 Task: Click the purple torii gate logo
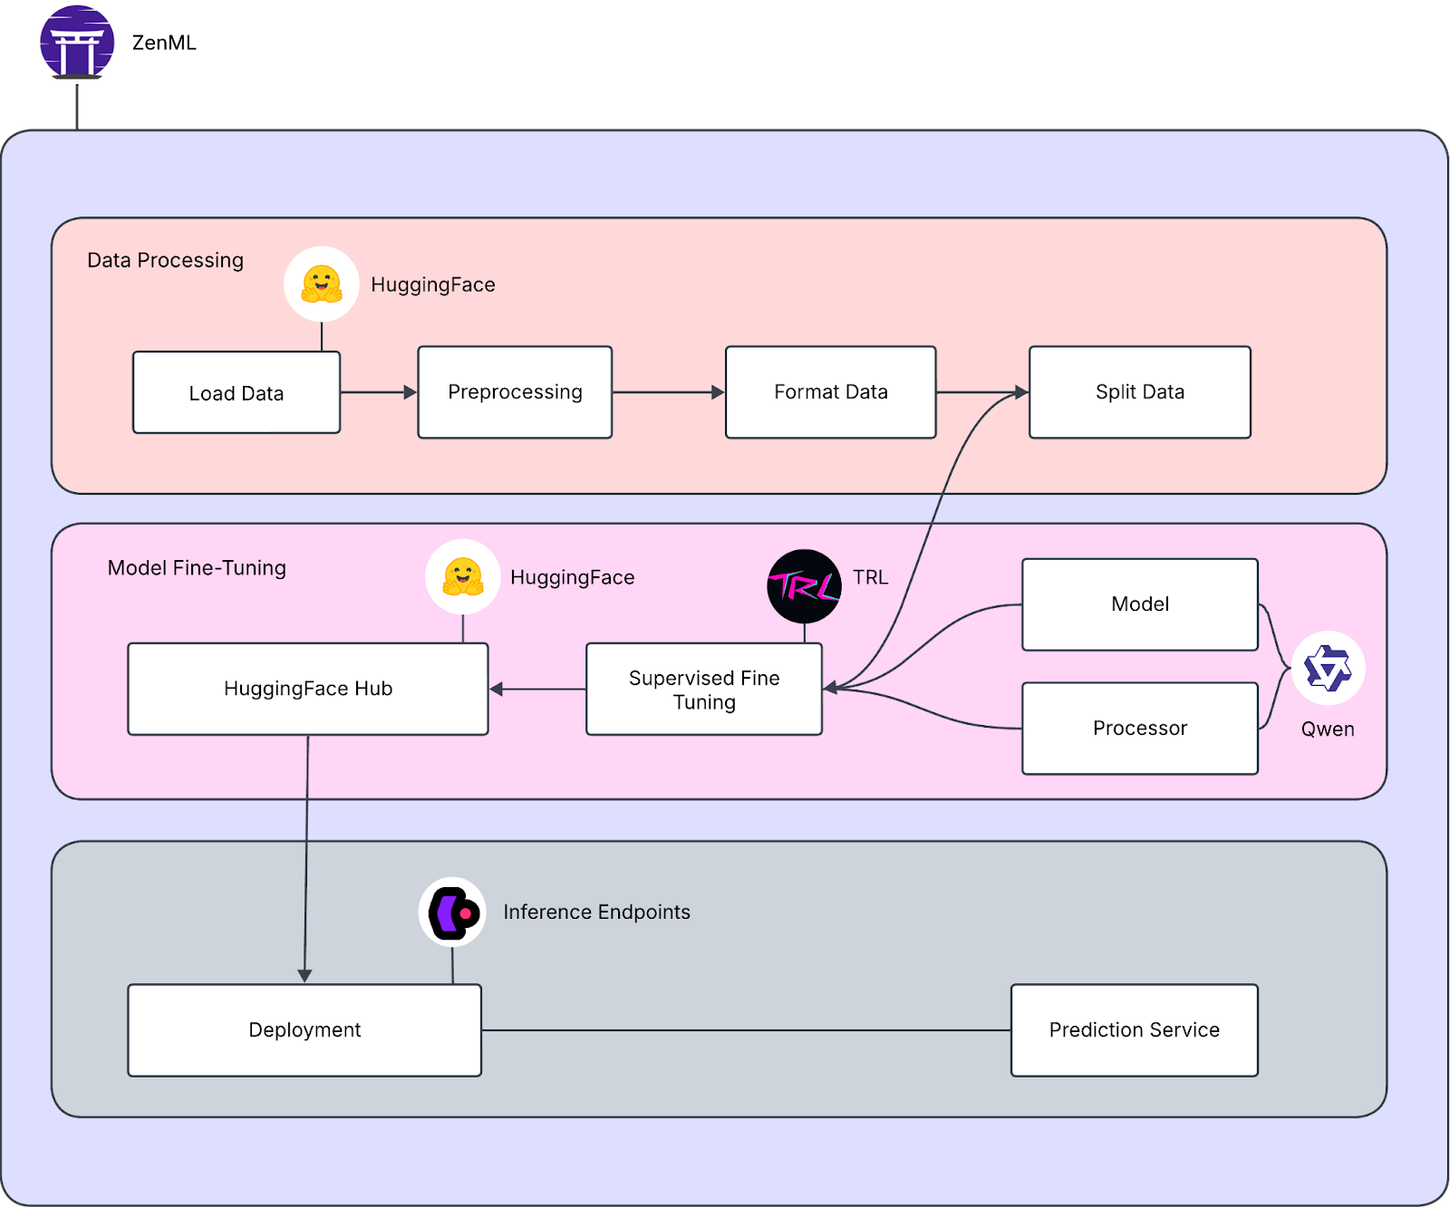[x=77, y=43]
